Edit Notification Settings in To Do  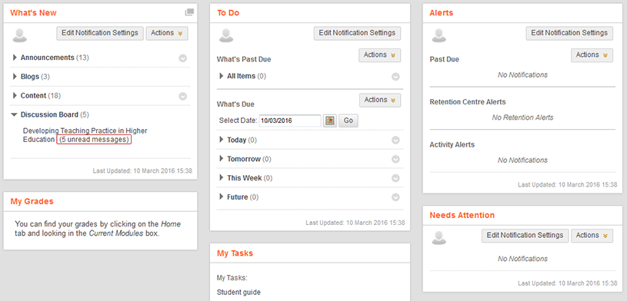[x=357, y=33]
